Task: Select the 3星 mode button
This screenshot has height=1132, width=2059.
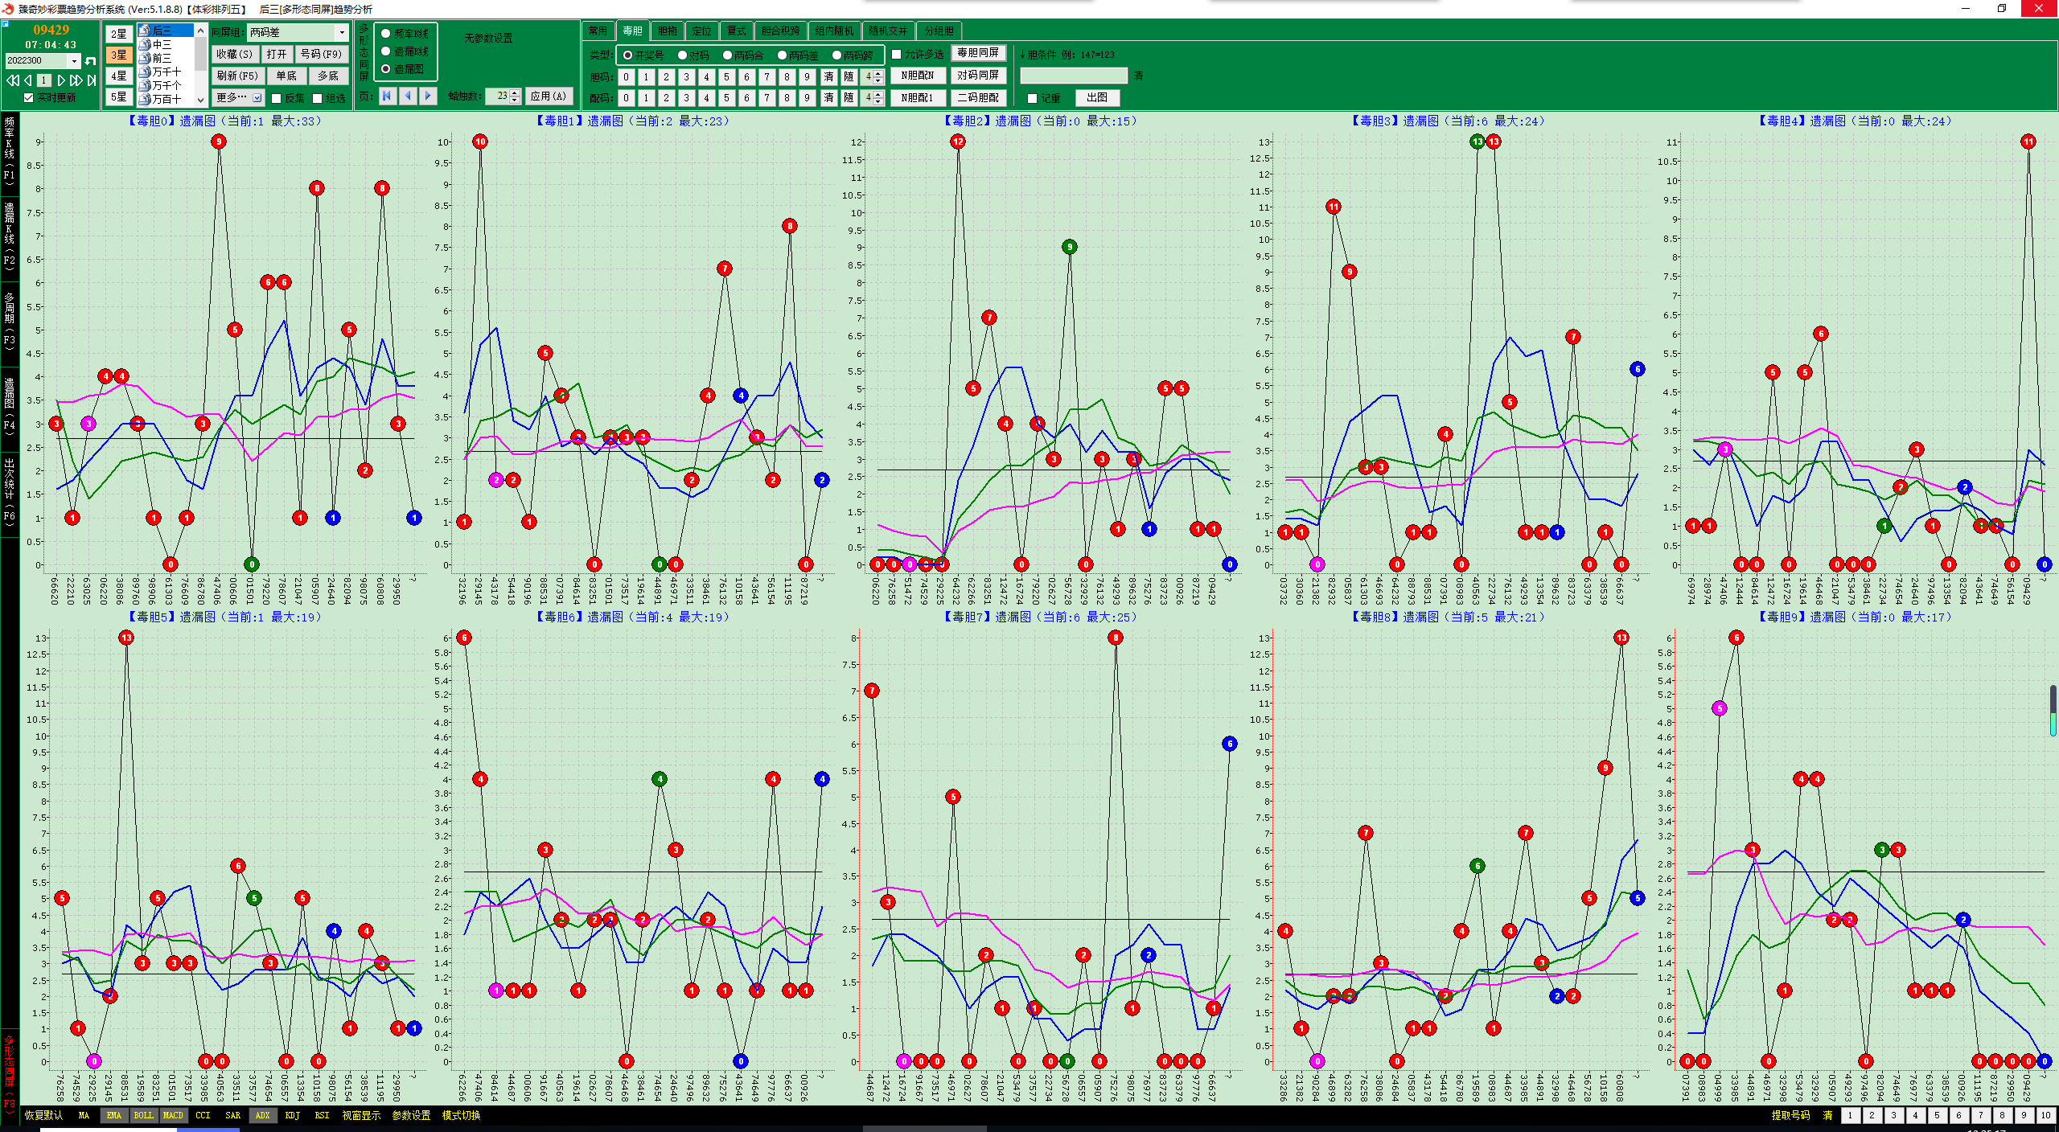Action: point(119,55)
